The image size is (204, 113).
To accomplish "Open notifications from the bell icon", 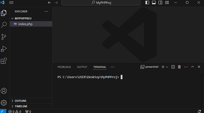I will point(199,111).
